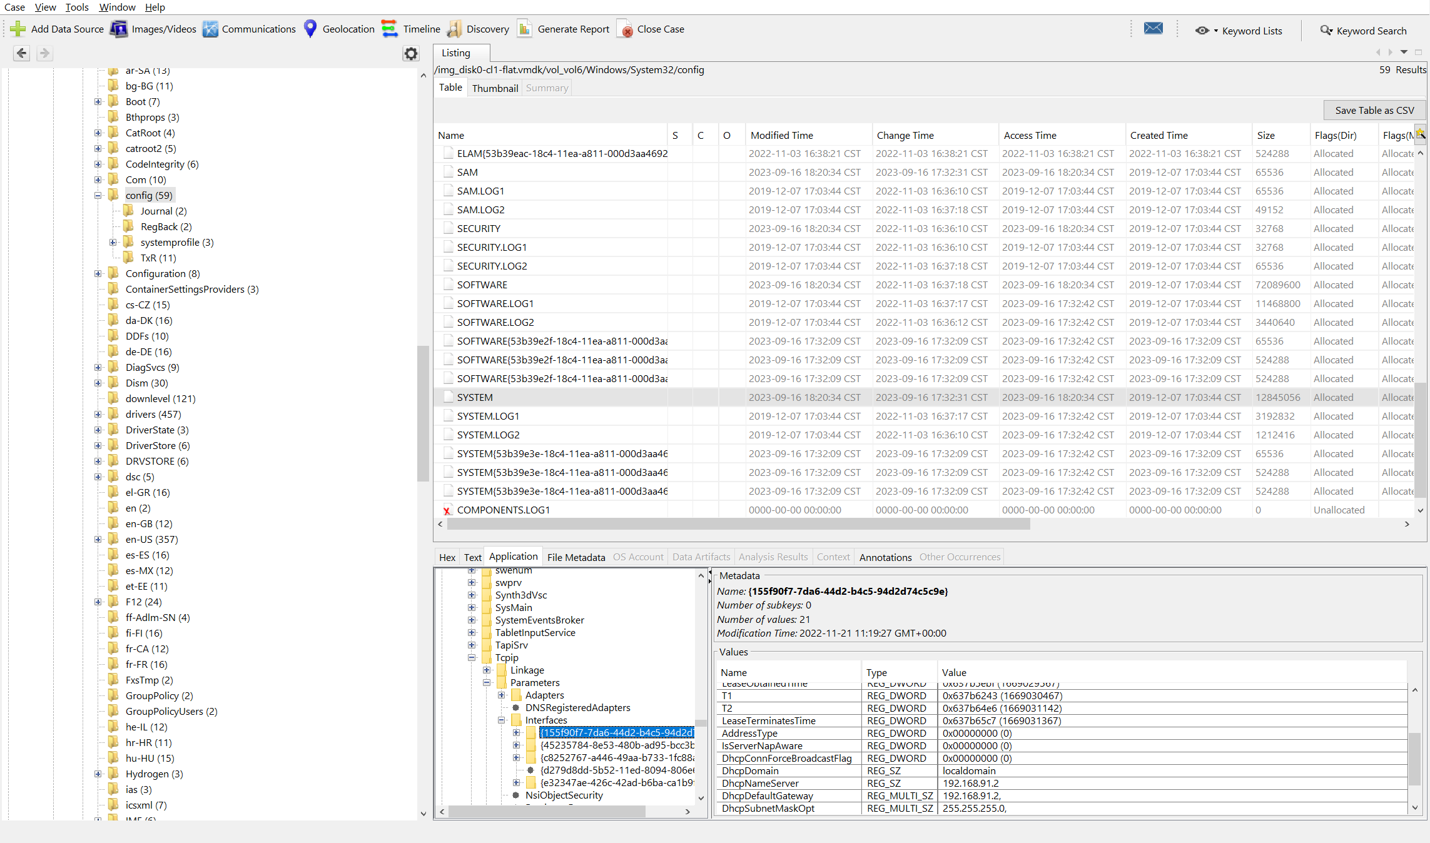This screenshot has height=843, width=1430.
Task: Open the Tools menu
Action: [x=77, y=7]
